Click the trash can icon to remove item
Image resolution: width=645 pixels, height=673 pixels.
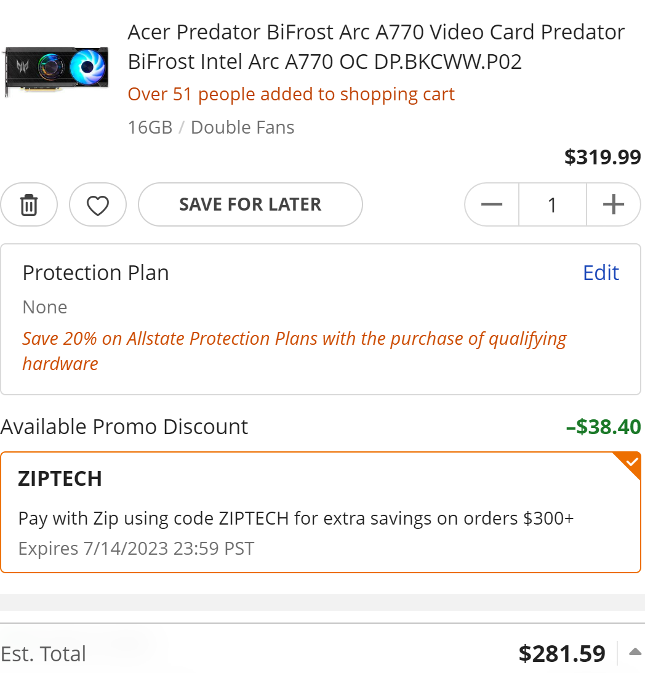coord(29,204)
